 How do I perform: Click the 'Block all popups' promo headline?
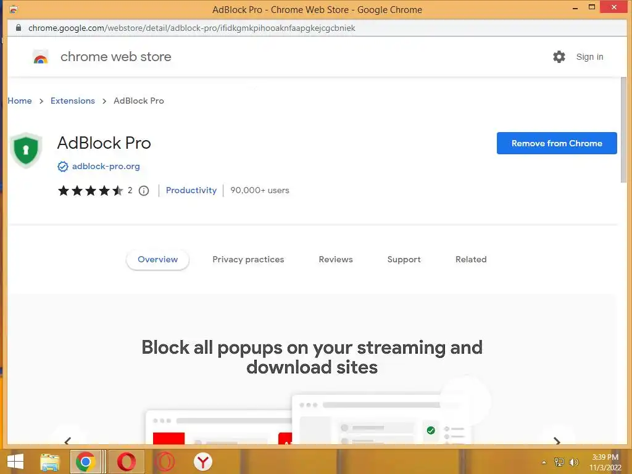312,357
